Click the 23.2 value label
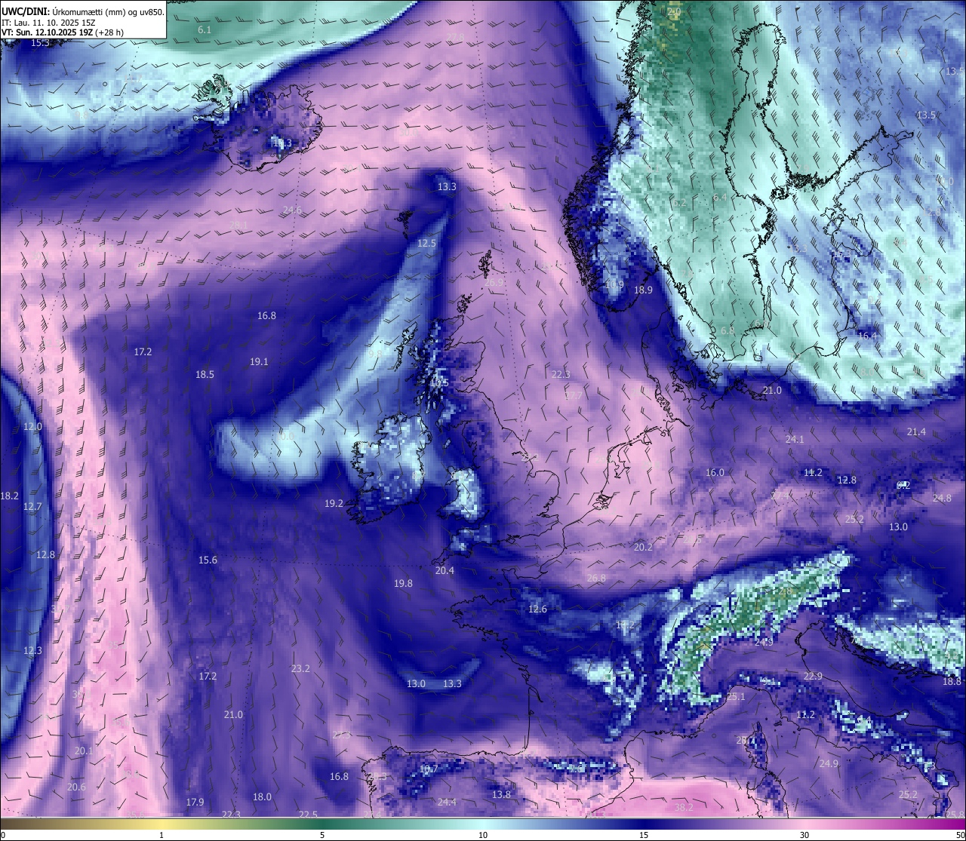The width and height of the screenshot is (966, 841). pyautogui.click(x=300, y=668)
